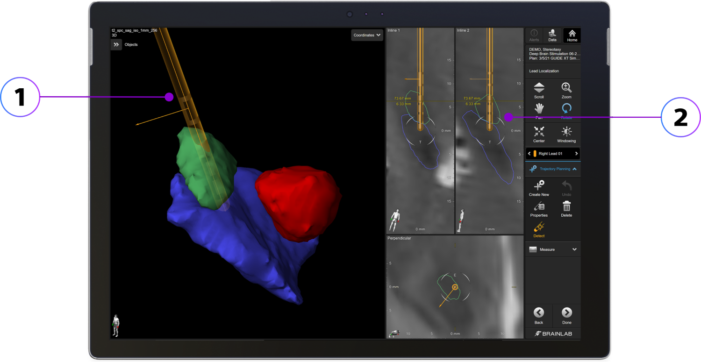The image size is (701, 362).
Task: Select the Zoom tool
Action: tap(566, 90)
